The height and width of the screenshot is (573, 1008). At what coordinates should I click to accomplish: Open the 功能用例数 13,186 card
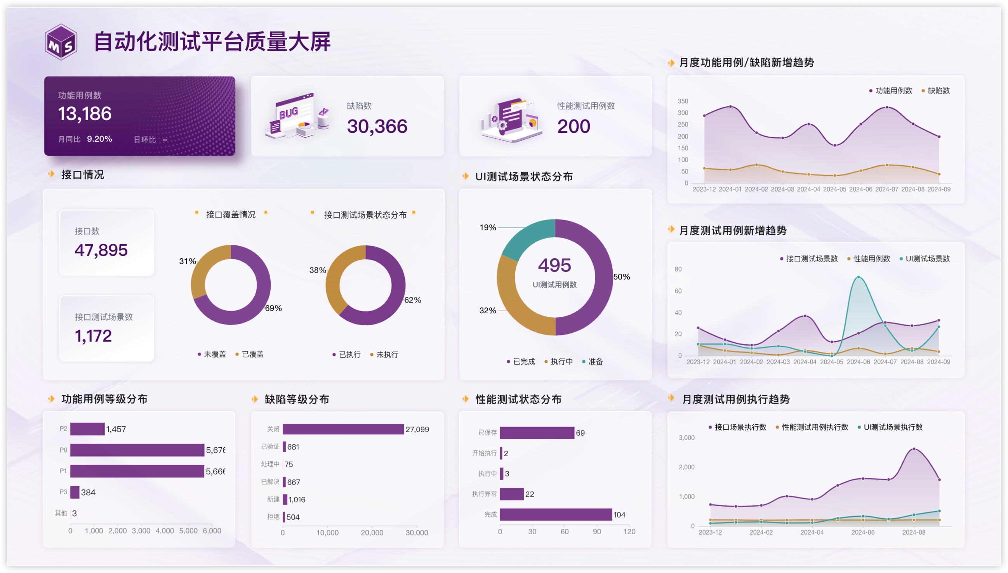139,116
